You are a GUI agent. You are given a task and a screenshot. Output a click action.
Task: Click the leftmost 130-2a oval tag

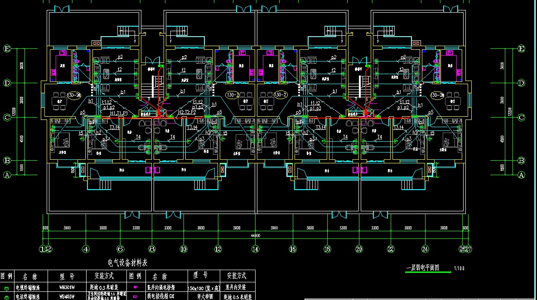coord(74,95)
